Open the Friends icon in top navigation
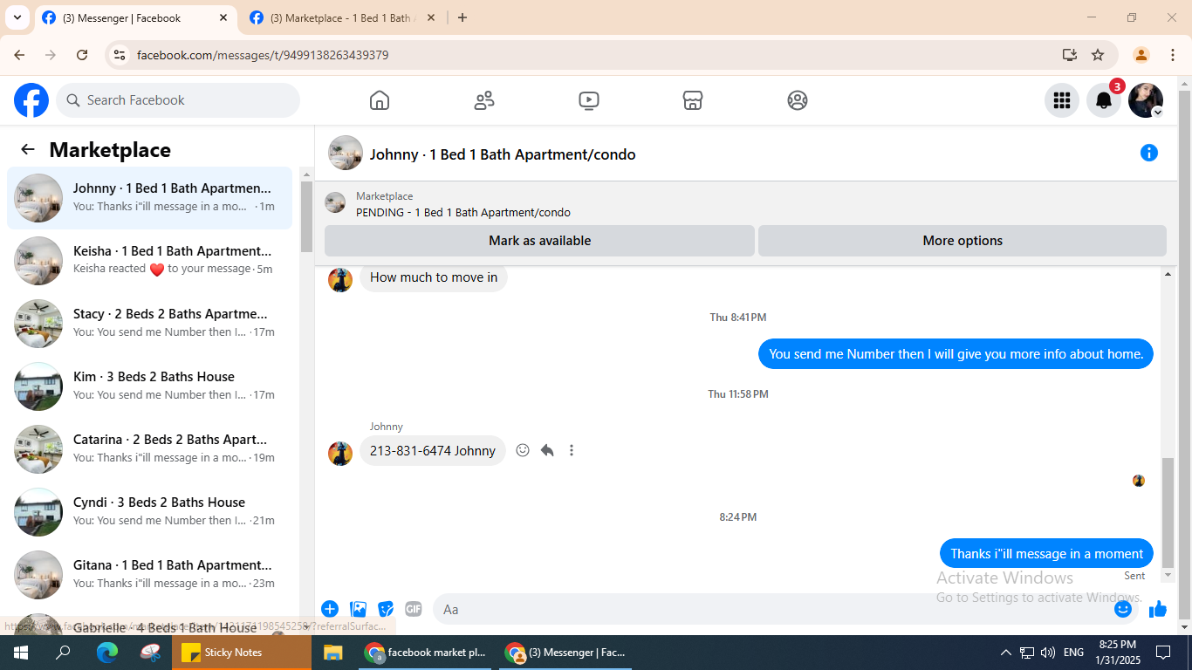The width and height of the screenshot is (1192, 670). pos(484,100)
